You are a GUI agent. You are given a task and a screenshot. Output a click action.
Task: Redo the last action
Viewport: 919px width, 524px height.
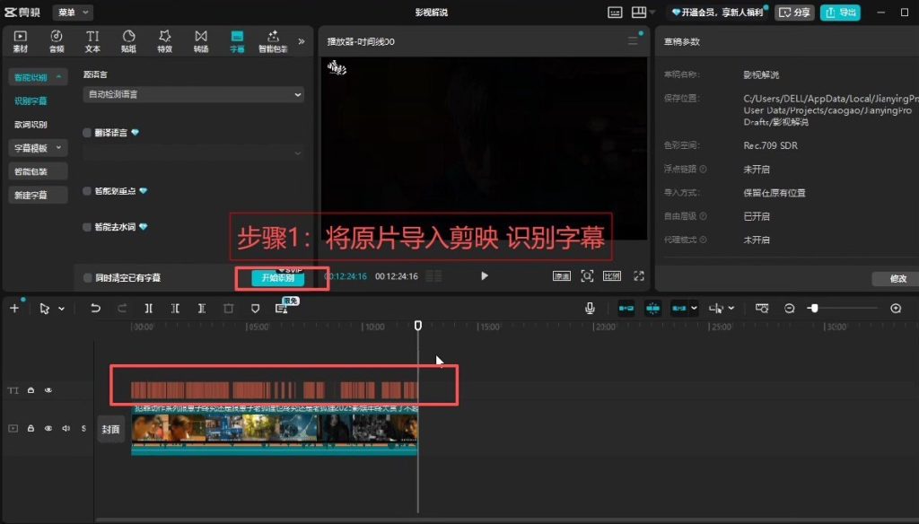point(122,309)
